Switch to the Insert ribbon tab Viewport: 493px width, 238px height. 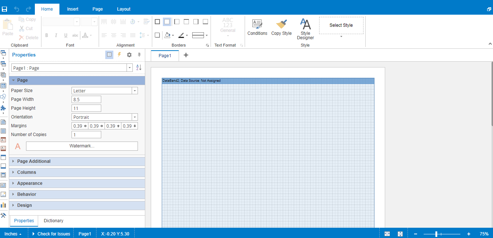pos(73,9)
